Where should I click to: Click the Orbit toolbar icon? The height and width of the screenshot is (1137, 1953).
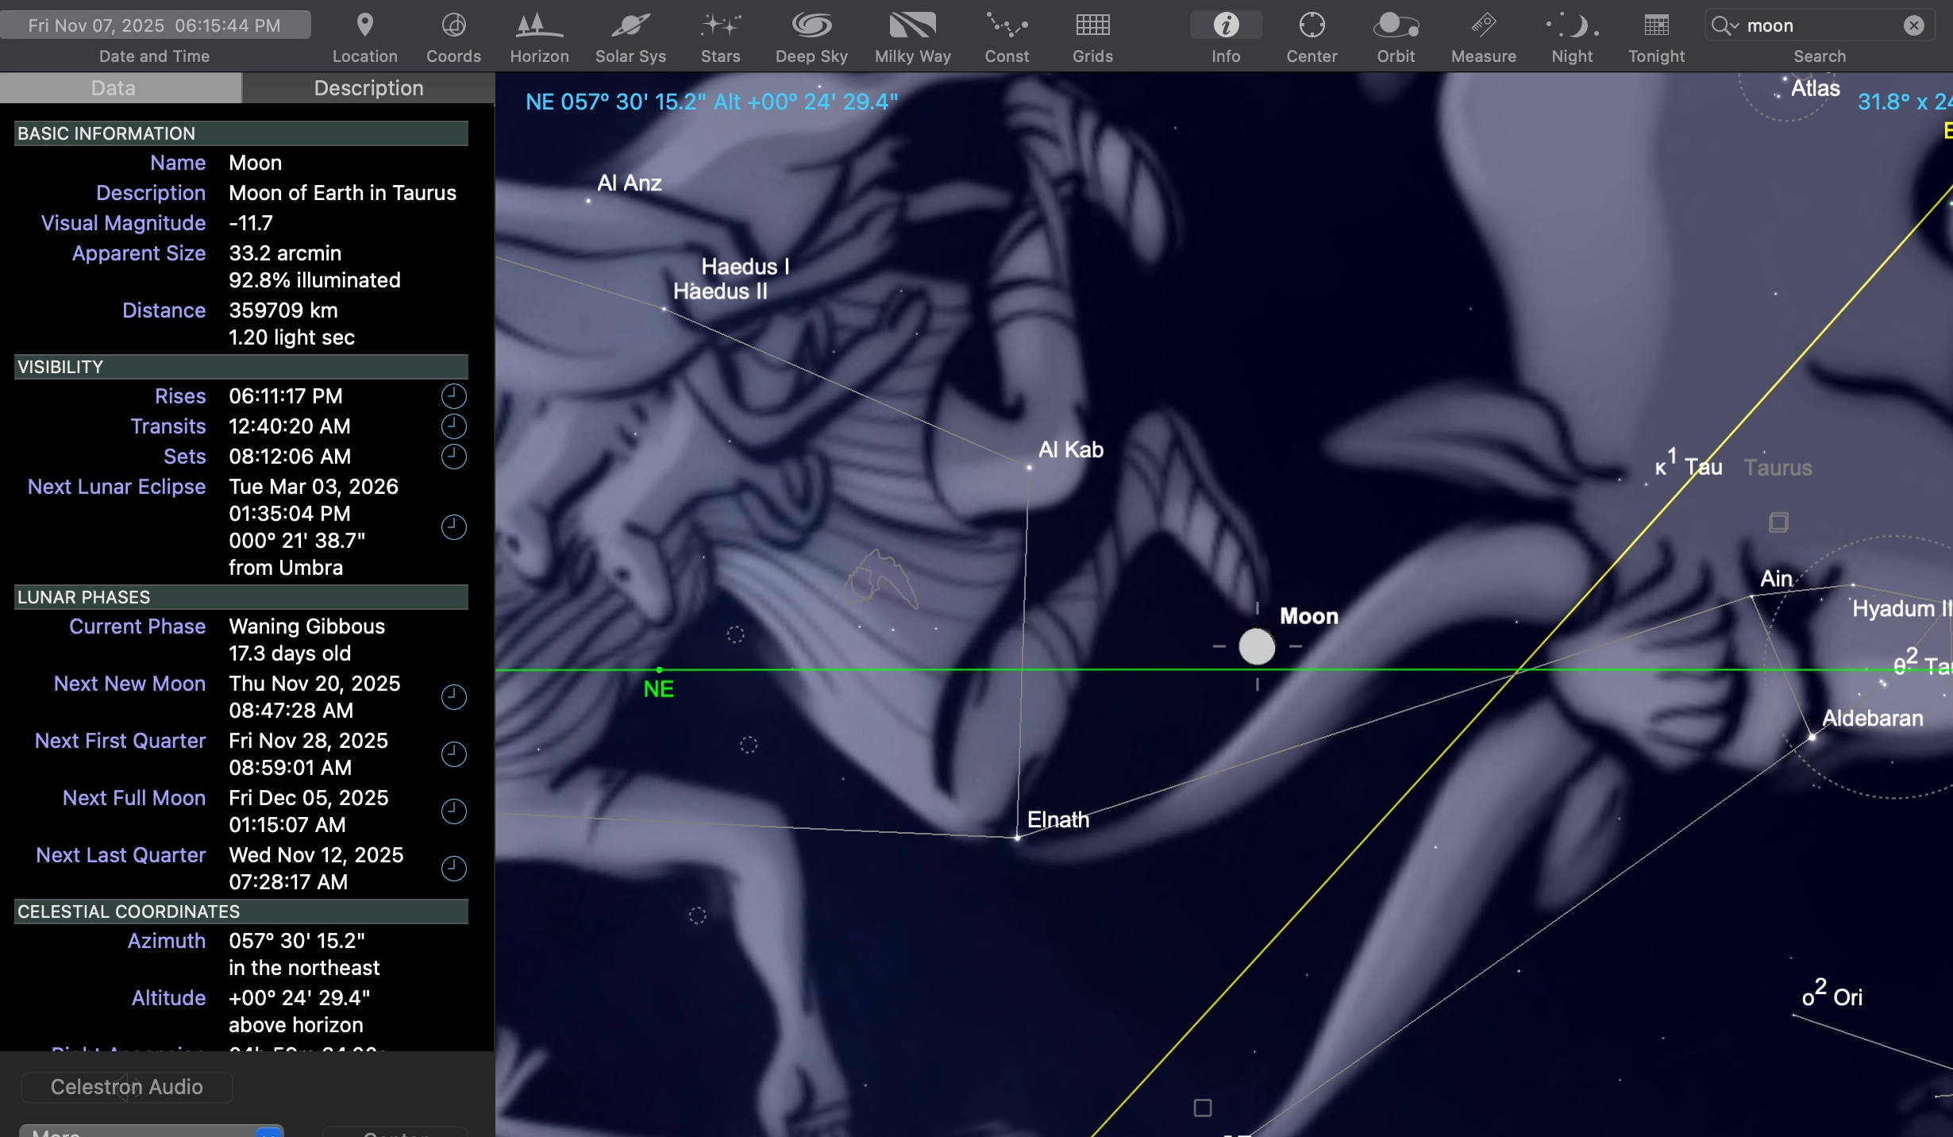(1396, 25)
